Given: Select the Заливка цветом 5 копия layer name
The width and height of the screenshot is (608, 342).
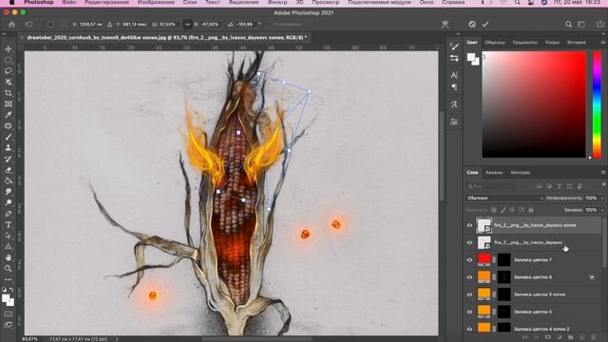Looking at the screenshot, I should [540, 294].
